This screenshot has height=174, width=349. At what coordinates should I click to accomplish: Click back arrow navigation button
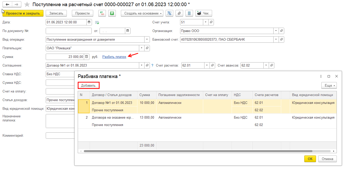point(7,5)
